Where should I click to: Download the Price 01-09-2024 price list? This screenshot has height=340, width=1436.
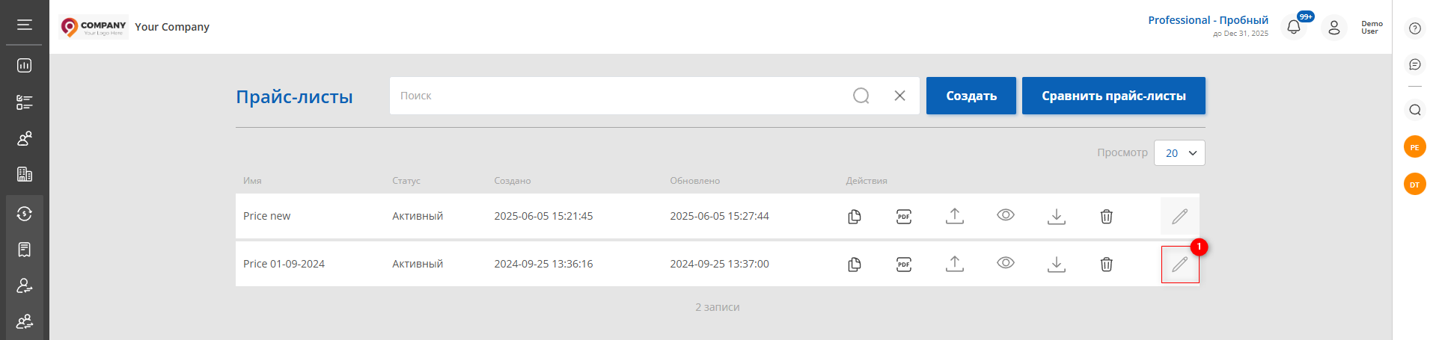click(x=1057, y=264)
